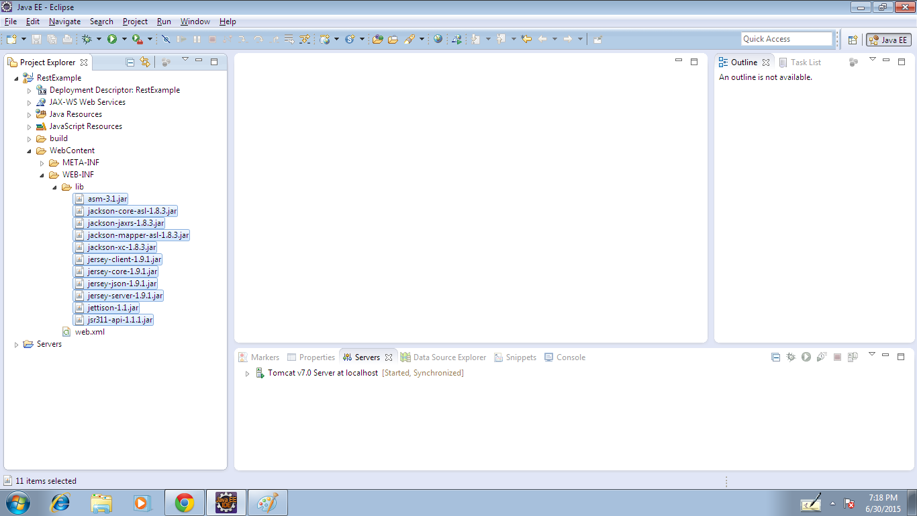
Task: Open New wizard dropdown arrow
Action: click(23, 40)
